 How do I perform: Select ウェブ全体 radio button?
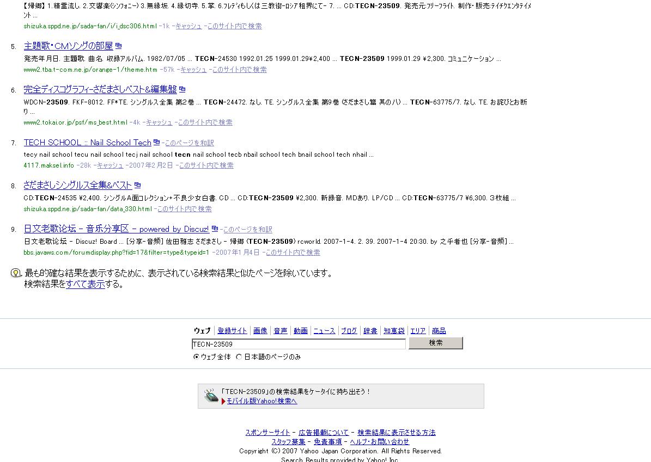(196, 356)
